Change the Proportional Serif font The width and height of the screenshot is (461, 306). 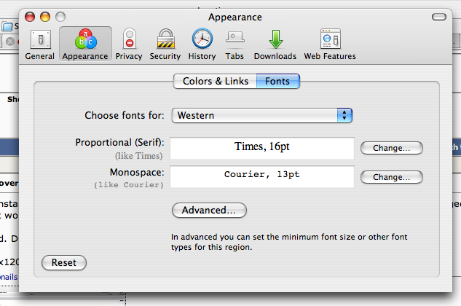pos(391,148)
